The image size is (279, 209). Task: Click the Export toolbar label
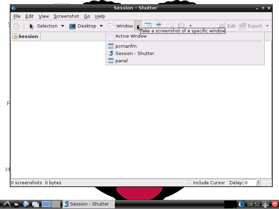[255, 26]
